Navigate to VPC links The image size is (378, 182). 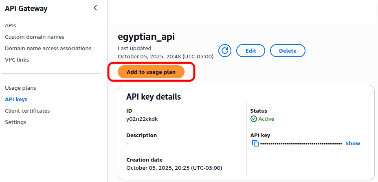tap(17, 60)
